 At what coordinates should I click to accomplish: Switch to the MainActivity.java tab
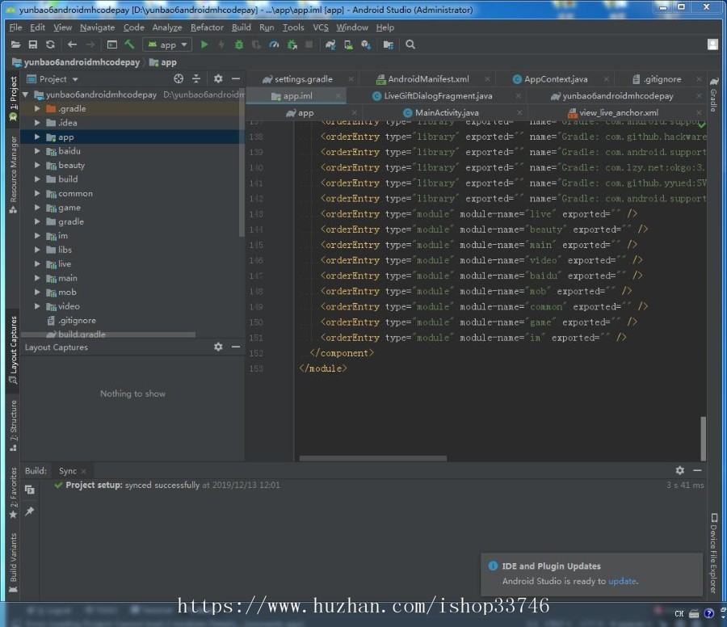(x=446, y=113)
